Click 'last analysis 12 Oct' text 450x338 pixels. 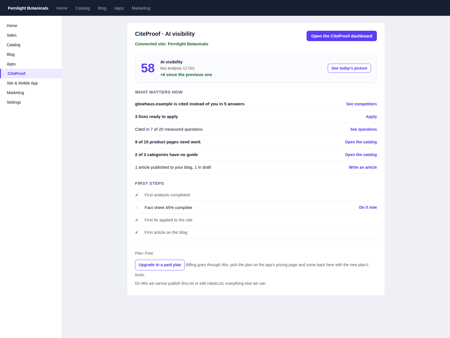177,68
